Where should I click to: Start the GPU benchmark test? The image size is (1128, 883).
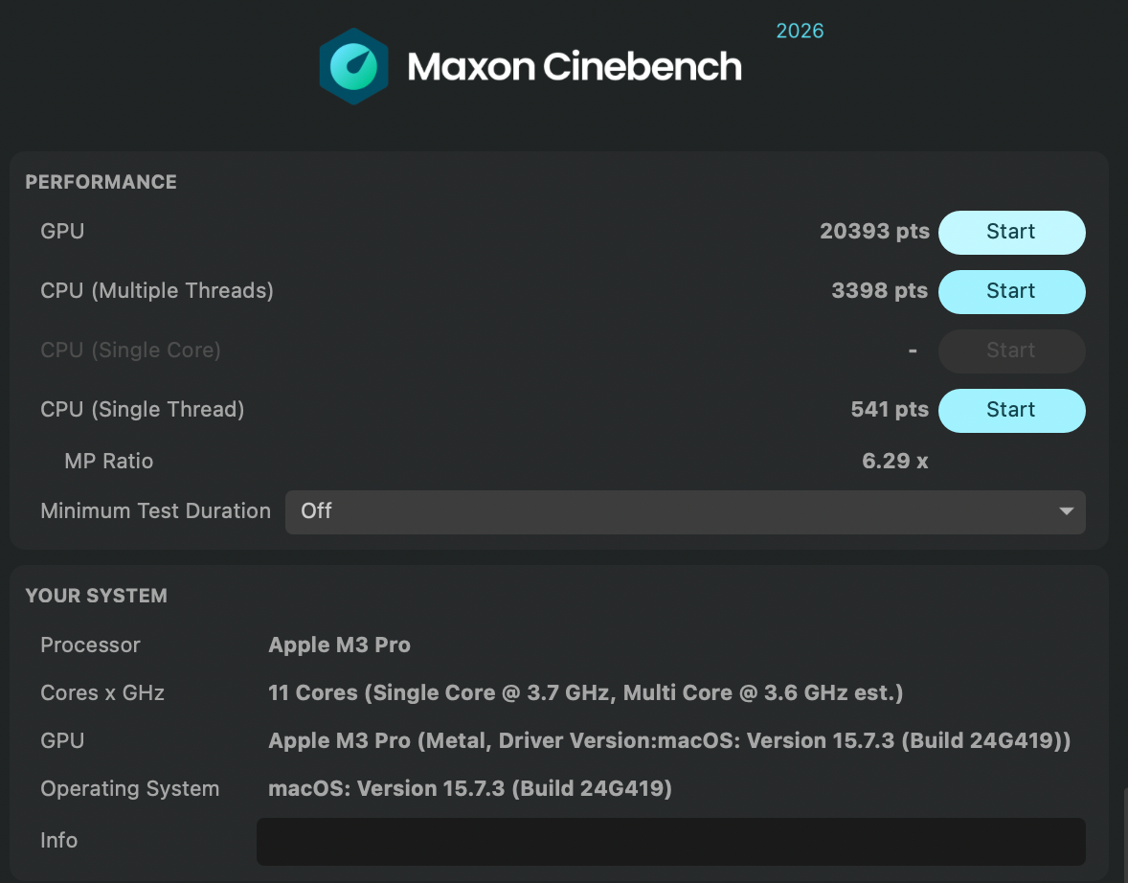coord(1011,233)
